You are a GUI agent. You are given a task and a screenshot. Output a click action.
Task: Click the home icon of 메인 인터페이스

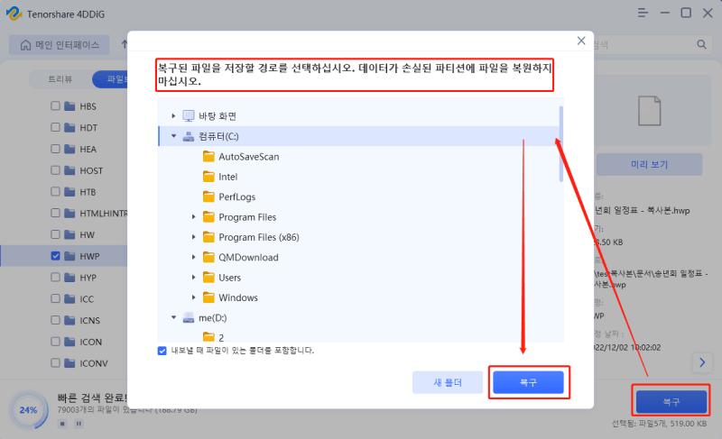click(26, 44)
